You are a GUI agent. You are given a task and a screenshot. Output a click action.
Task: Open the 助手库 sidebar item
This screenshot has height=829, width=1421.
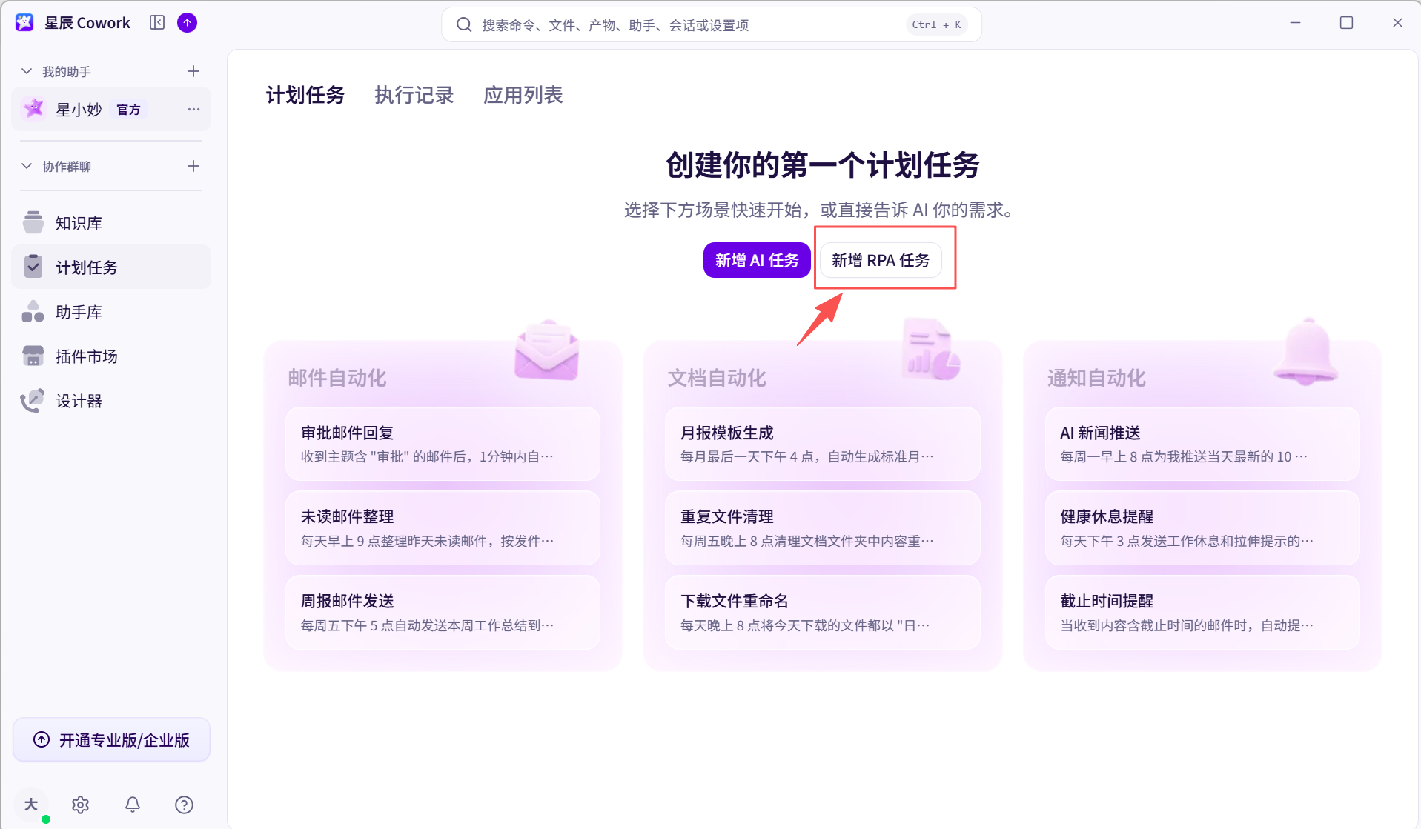point(111,311)
